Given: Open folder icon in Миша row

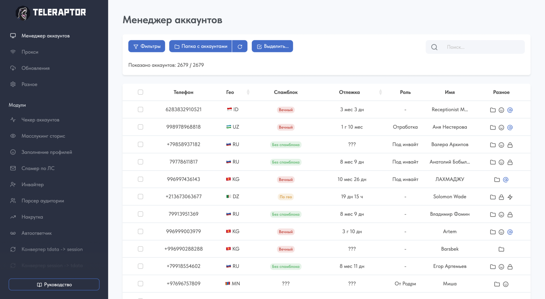Looking at the screenshot, I should click(497, 284).
